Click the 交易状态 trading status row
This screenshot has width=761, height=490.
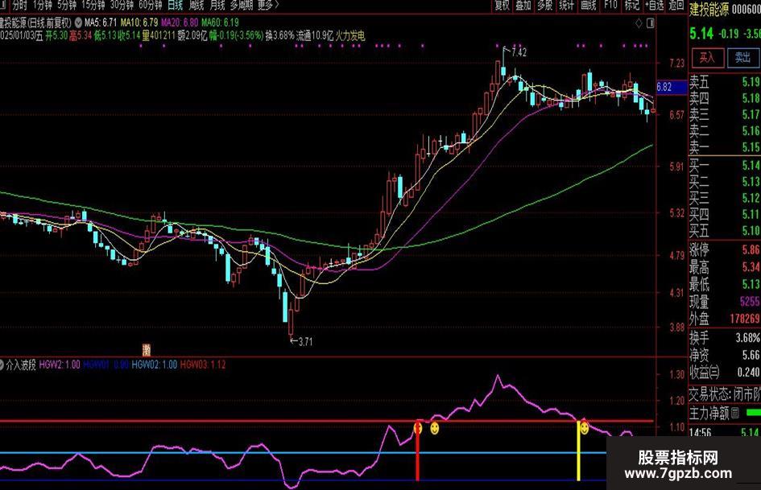point(725,393)
